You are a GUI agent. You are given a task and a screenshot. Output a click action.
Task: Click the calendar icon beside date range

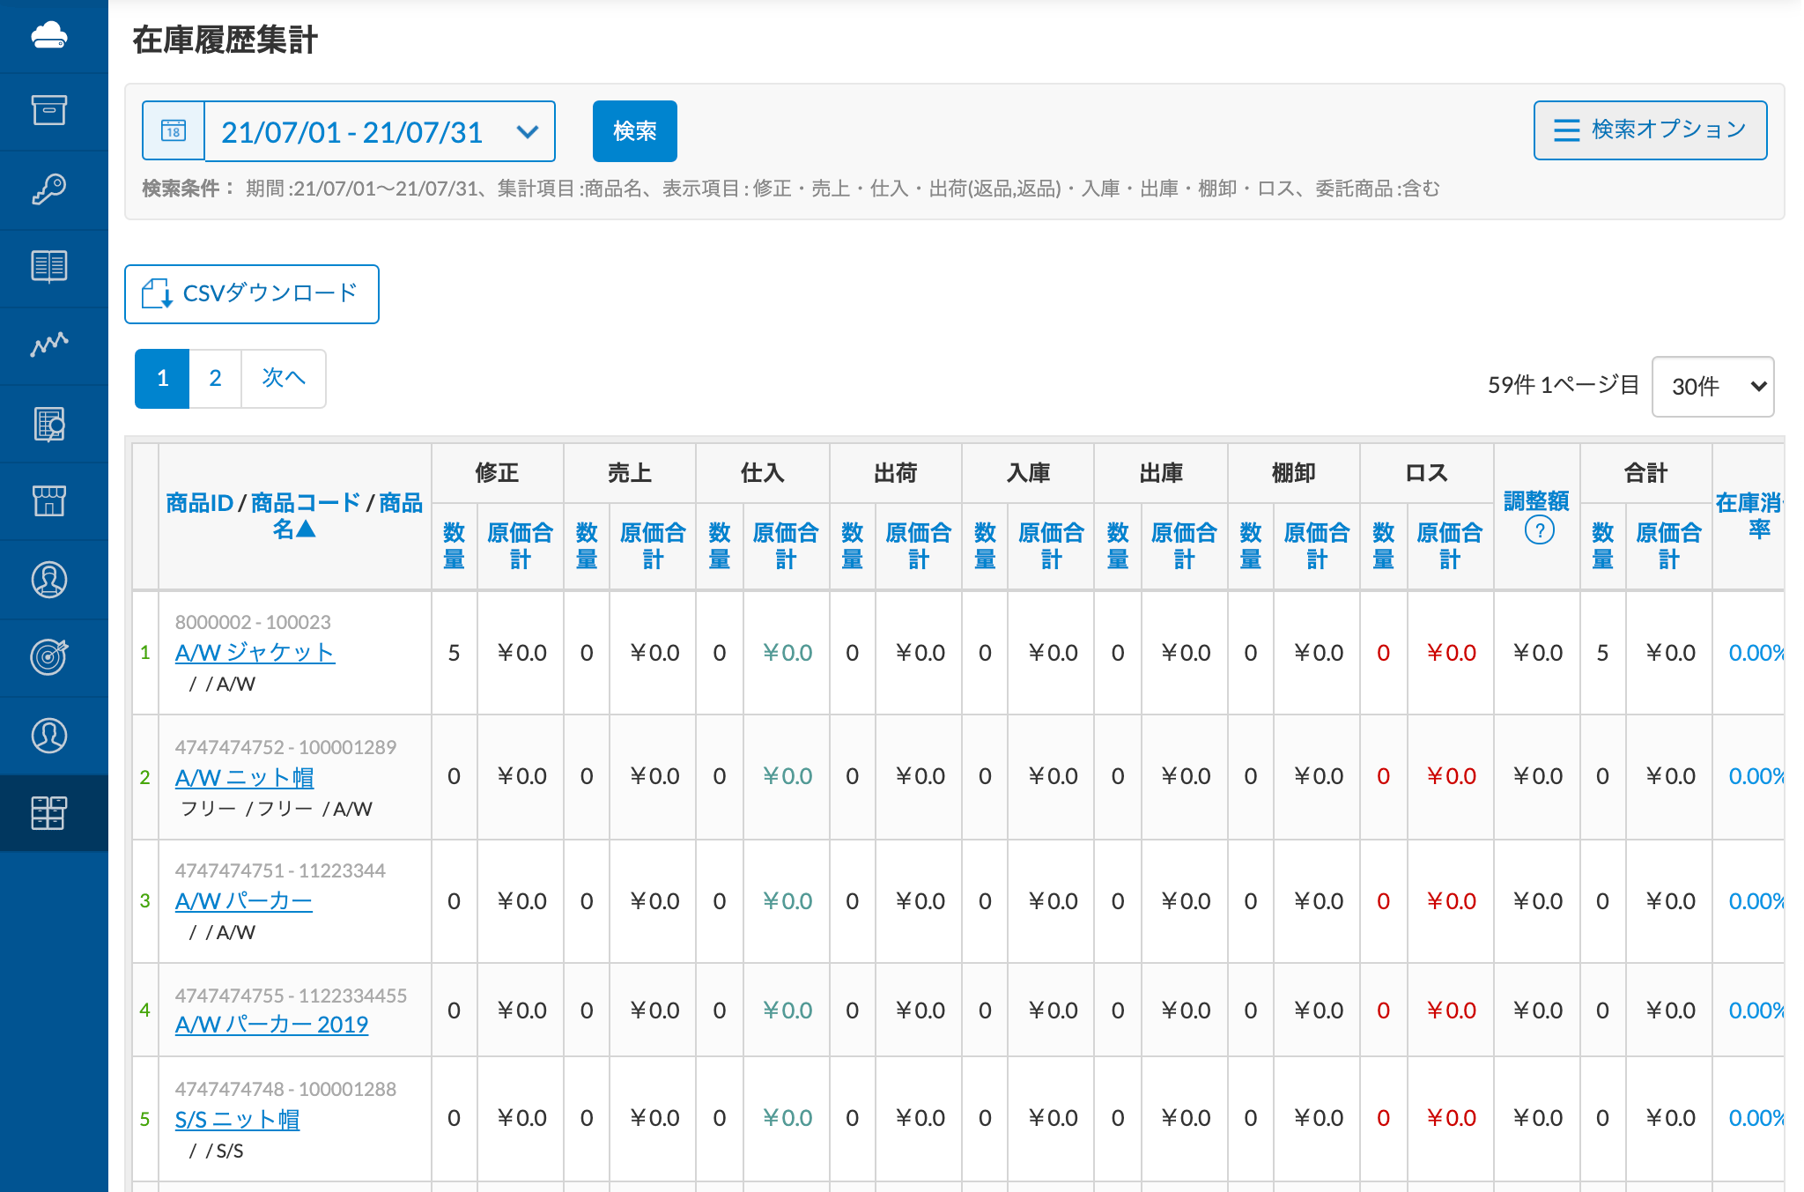[174, 131]
